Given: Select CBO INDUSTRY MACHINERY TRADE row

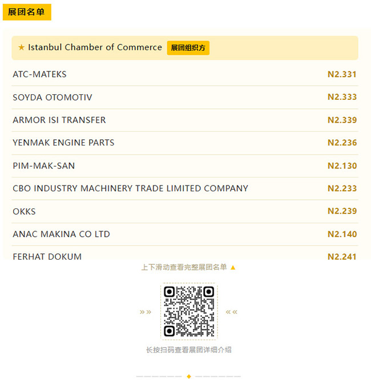Looking at the screenshot, I should coord(185,188).
